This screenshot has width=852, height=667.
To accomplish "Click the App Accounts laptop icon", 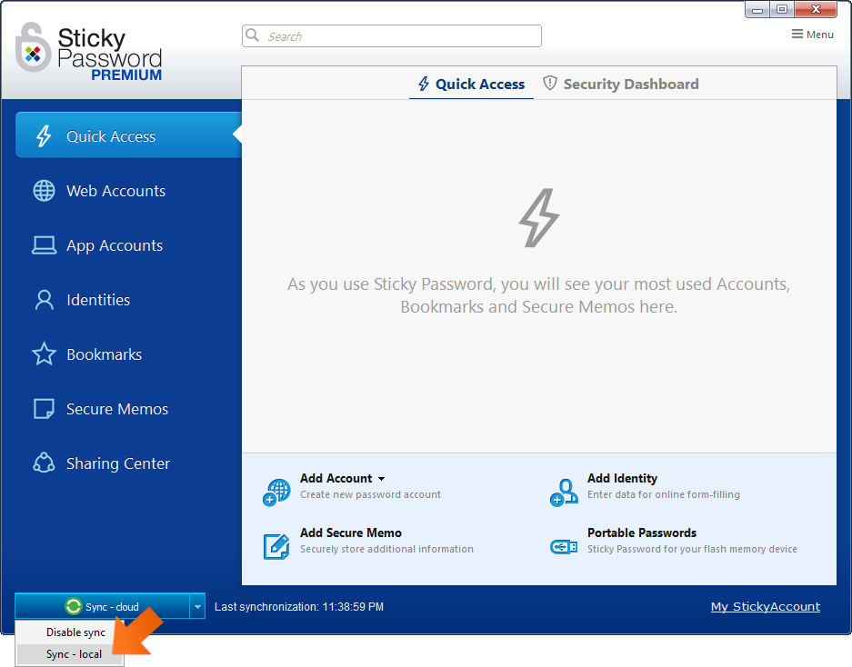I will click(44, 245).
